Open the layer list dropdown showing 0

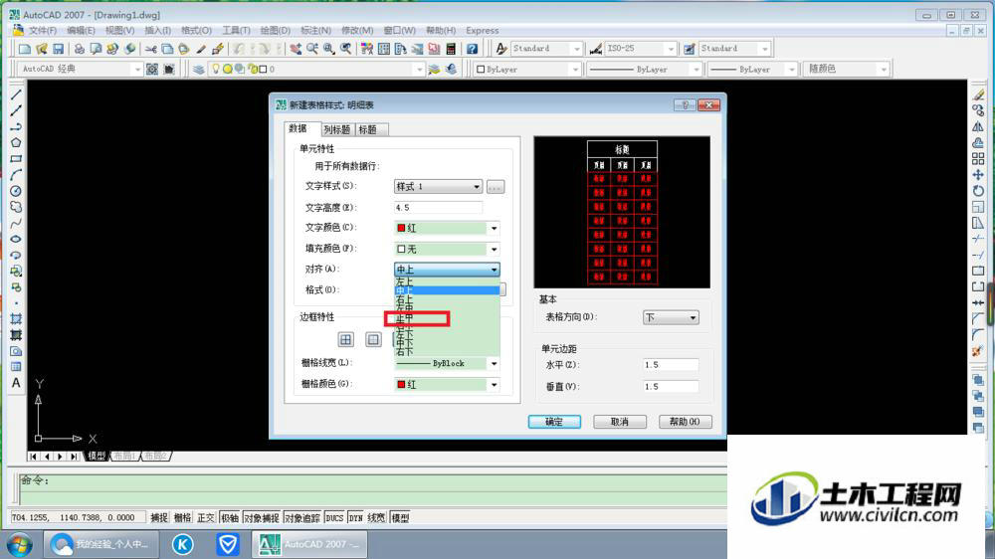pos(316,70)
